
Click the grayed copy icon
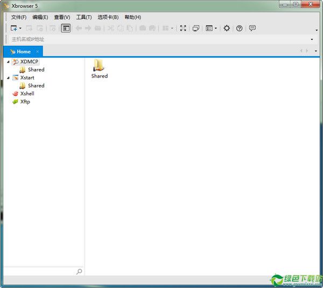click(x=120, y=28)
